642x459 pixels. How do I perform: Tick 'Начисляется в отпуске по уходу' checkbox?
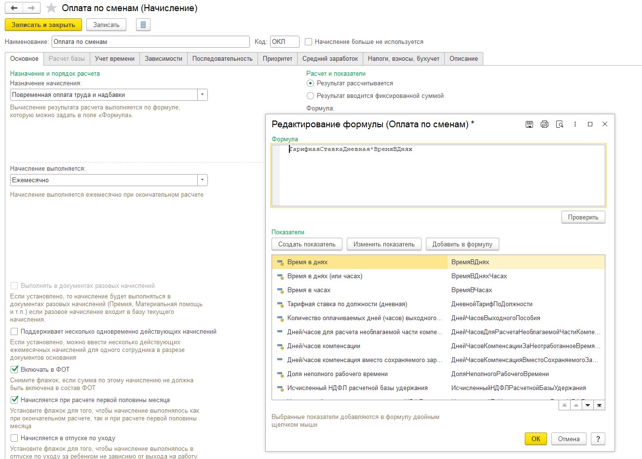pyautogui.click(x=14, y=438)
